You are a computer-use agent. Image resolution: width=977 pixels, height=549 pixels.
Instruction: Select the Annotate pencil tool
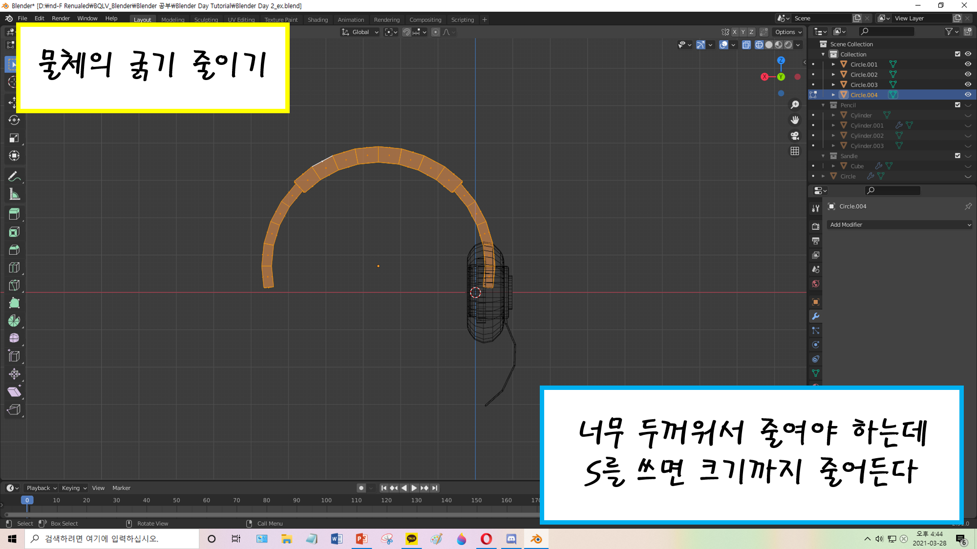coord(14,176)
